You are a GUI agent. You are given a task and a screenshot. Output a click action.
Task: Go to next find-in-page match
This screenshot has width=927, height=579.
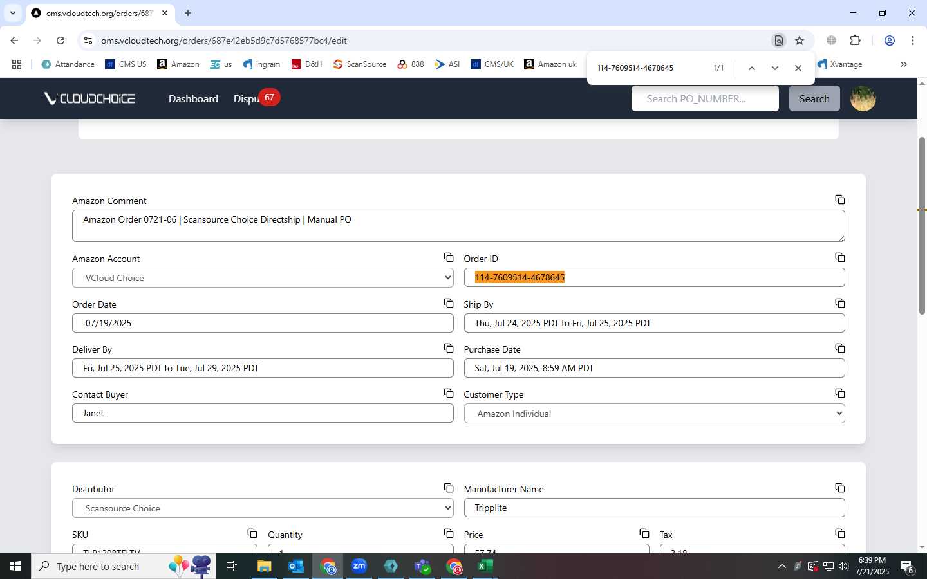coord(774,68)
